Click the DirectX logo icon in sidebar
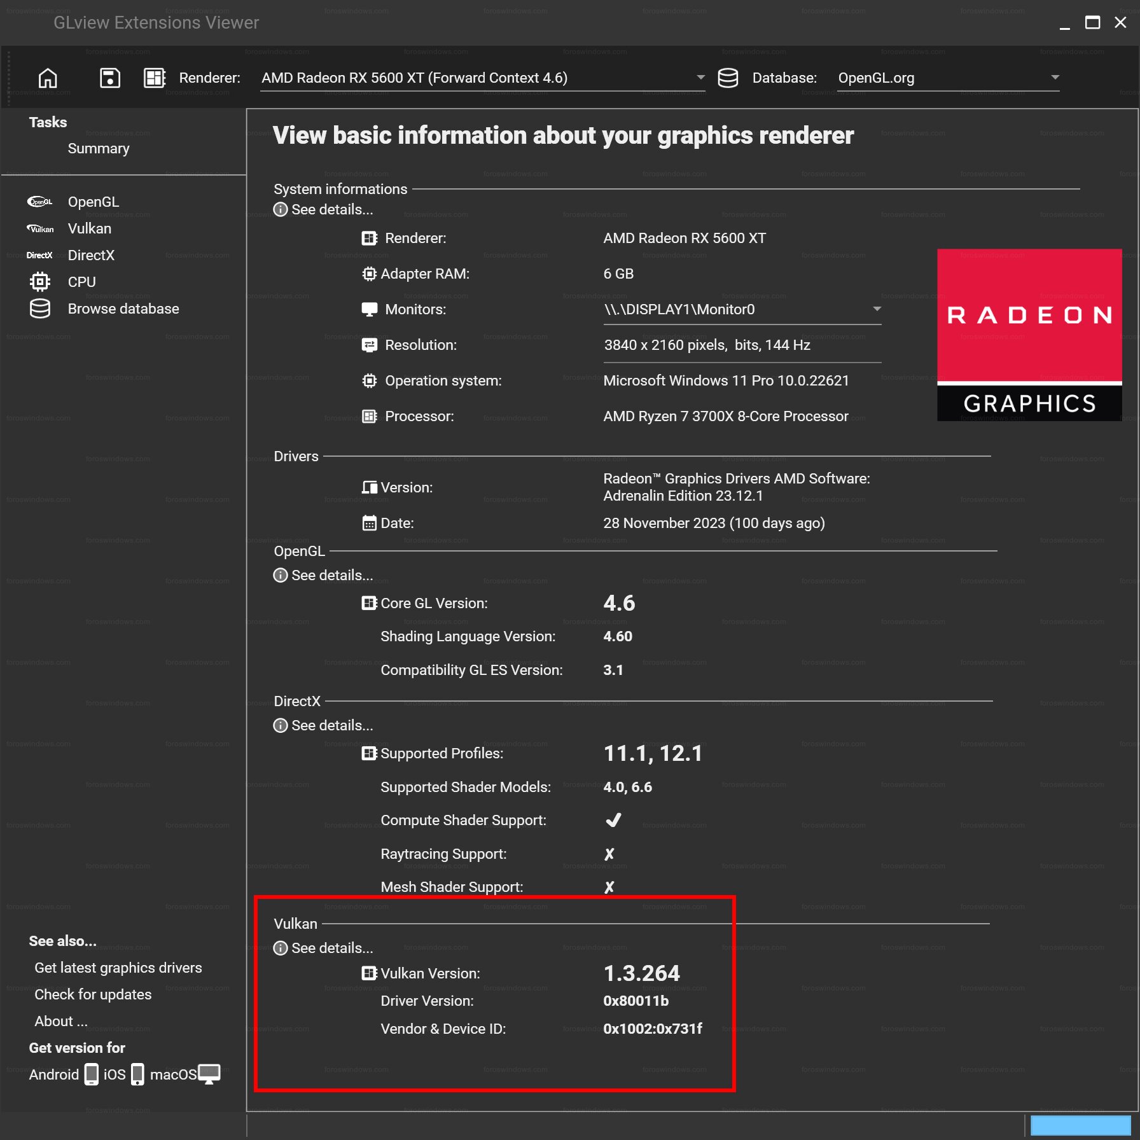1140x1140 pixels. pyautogui.click(x=39, y=256)
